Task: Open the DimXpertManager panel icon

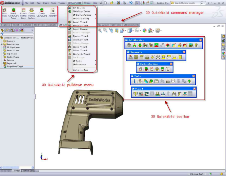Action: (17, 30)
